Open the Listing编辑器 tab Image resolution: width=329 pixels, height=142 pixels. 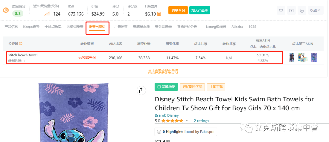tap(216, 27)
